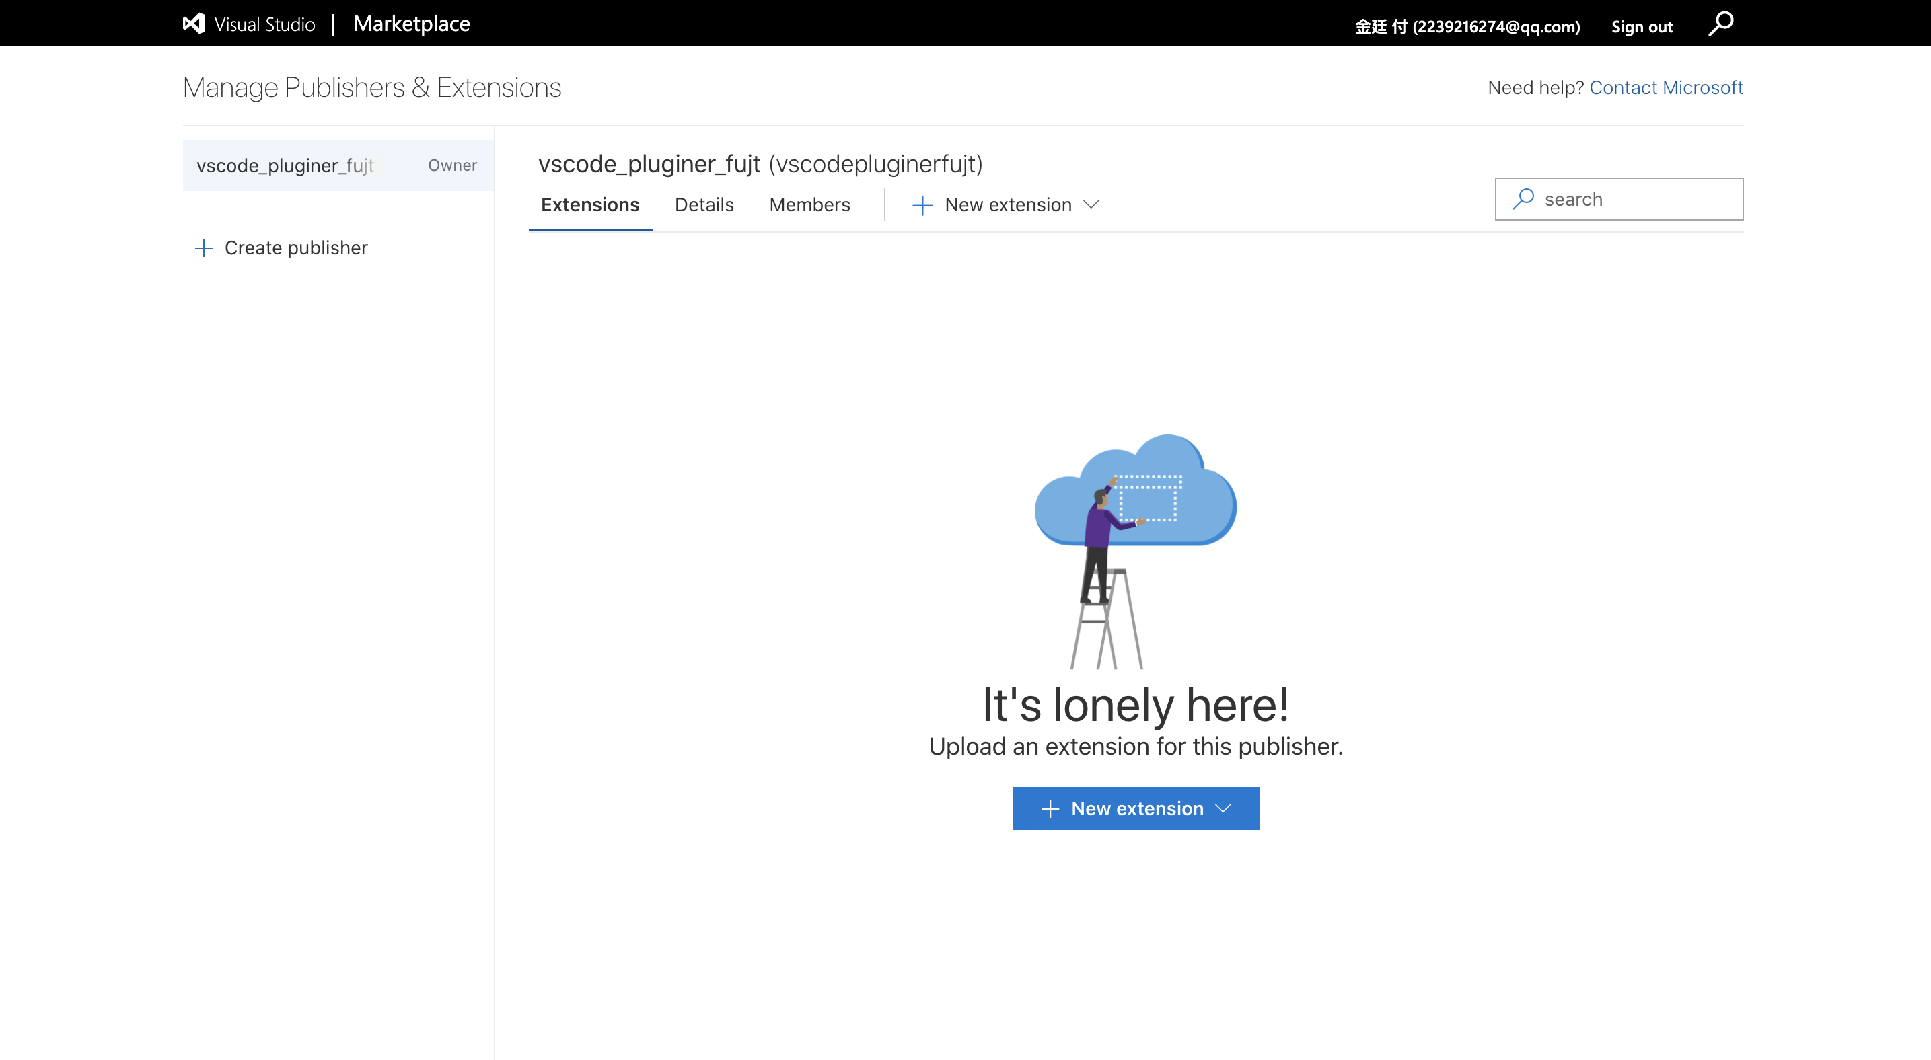Click the blue New extension button
Screen dimensions: 1931x1060
coord(1136,808)
